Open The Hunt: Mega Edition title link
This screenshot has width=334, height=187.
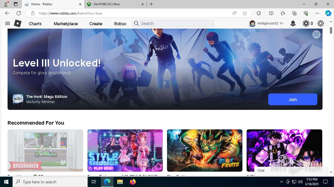click(x=47, y=97)
